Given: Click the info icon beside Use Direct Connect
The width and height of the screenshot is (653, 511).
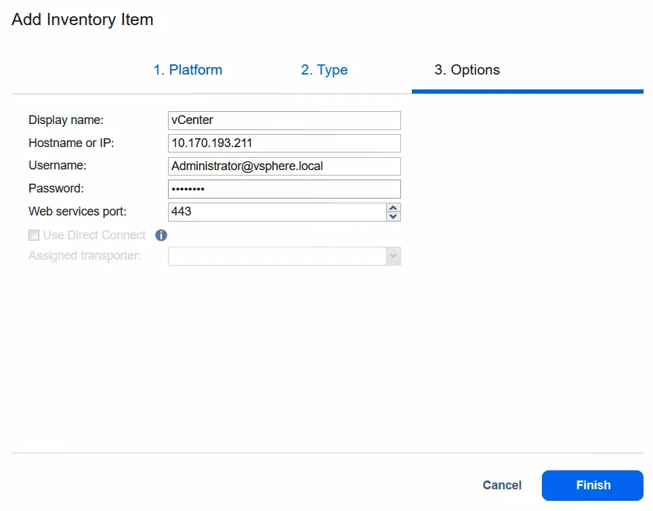Looking at the screenshot, I should pos(161,235).
